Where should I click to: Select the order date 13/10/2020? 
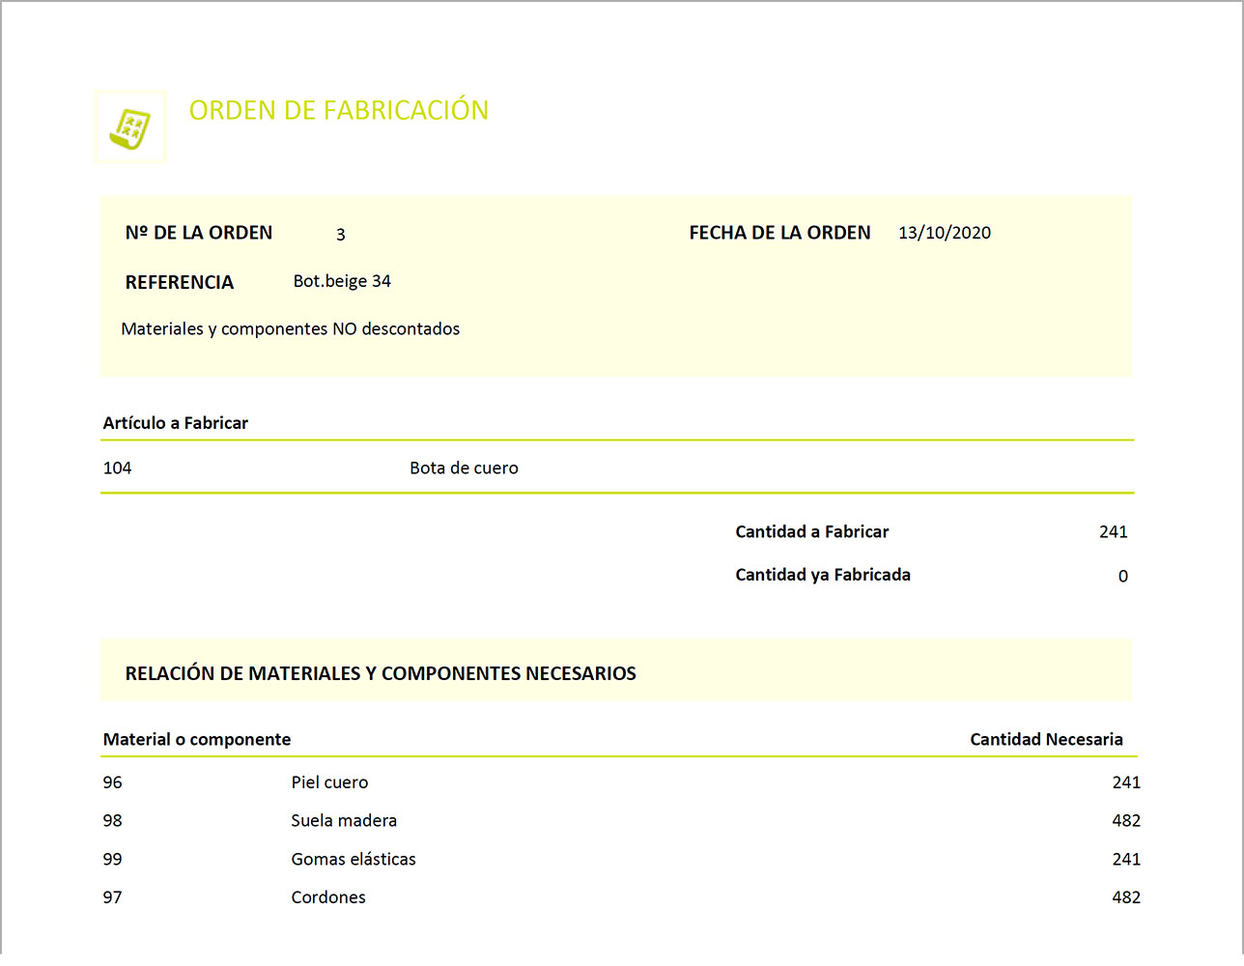pyautogui.click(x=945, y=233)
